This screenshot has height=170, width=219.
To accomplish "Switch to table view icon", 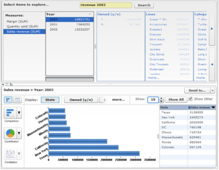I will coord(17,100).
